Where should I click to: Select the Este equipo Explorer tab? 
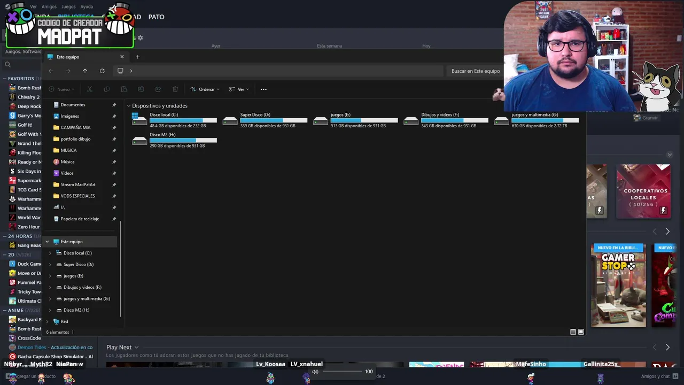tap(85, 57)
